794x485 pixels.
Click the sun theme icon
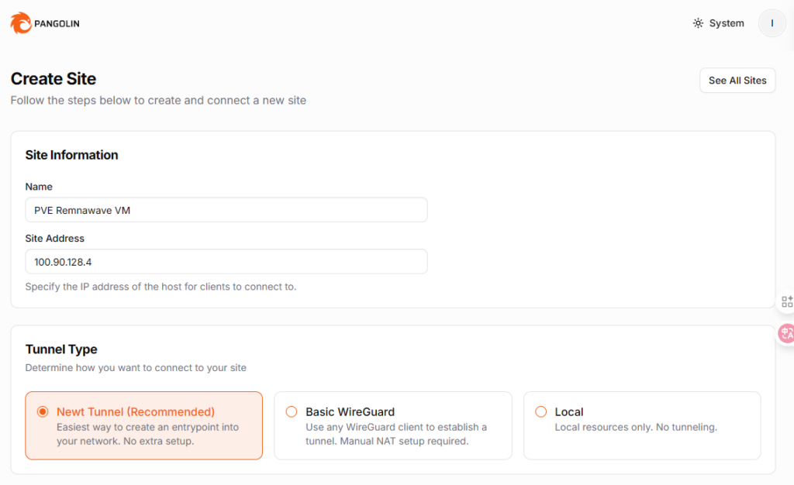pos(698,23)
